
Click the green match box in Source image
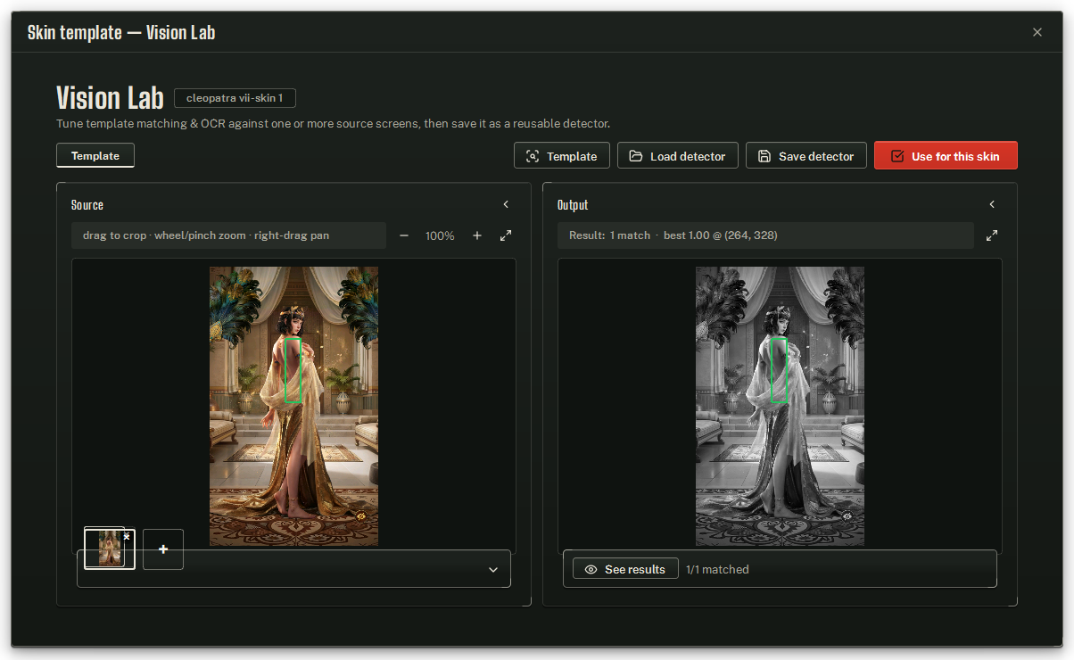point(293,370)
